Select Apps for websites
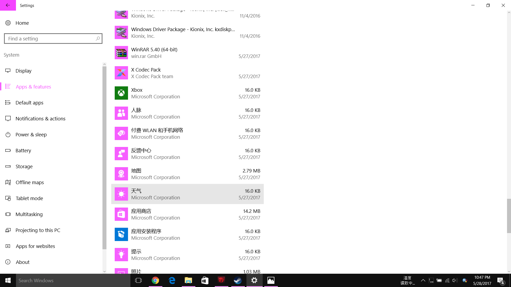Screen dimensions: 511x287 point(51,246)
